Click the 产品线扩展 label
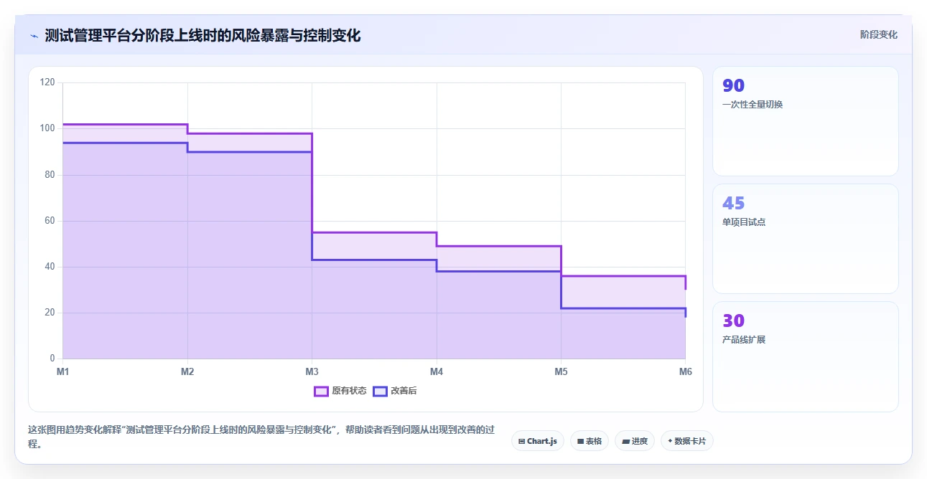The width and height of the screenshot is (927, 479). (x=744, y=340)
